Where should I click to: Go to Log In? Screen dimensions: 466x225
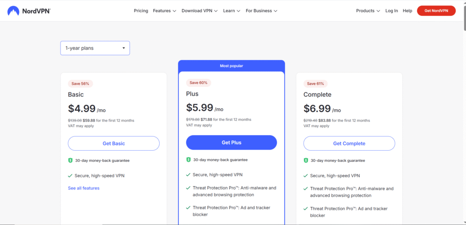coord(391,11)
